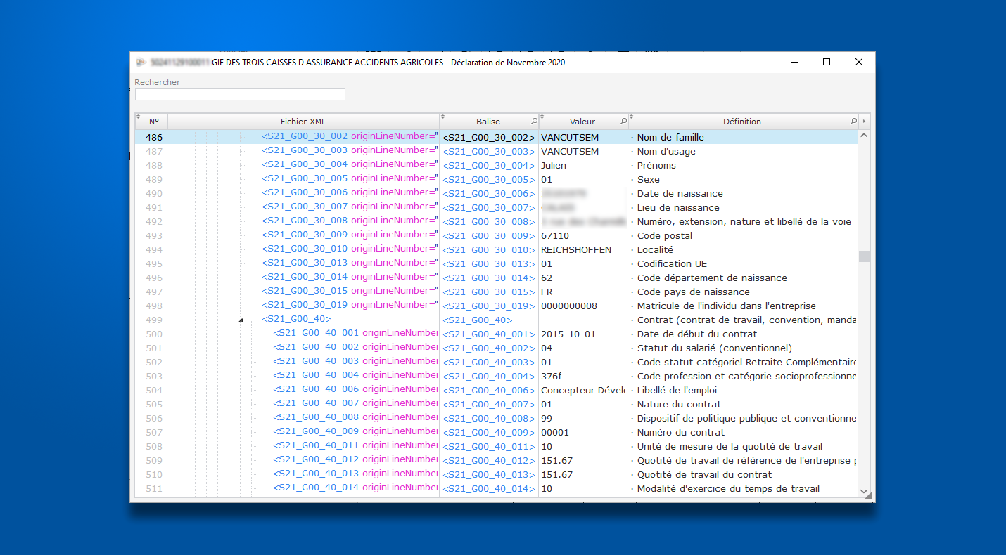
Task: Click the Valeur column header label
Action: click(582, 122)
